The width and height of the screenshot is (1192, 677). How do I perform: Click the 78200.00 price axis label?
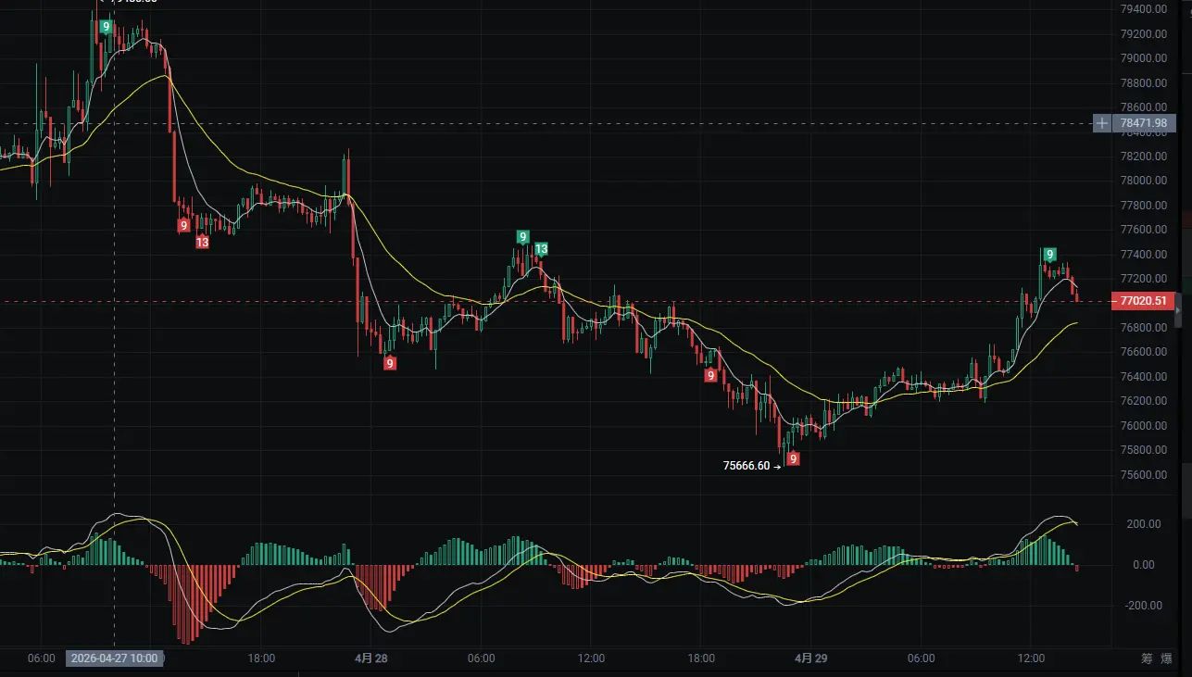(x=1142, y=157)
